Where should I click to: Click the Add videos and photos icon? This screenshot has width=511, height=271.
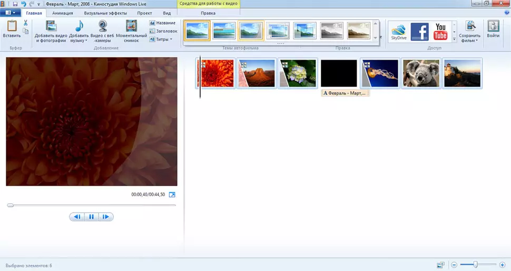(51, 27)
